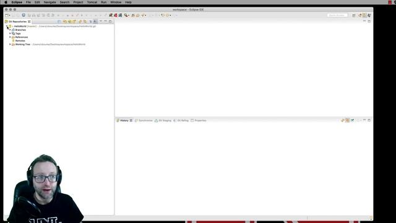Expand the Tags node
This screenshot has height=223, width=396.
coord(10,33)
